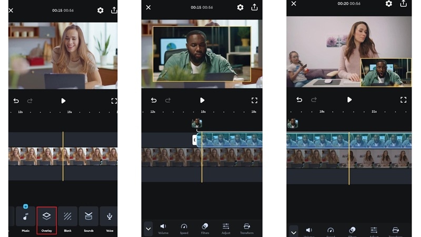The image size is (421, 237).
Task: Open Volume settings in the middle phone screen
Action: click(163, 229)
